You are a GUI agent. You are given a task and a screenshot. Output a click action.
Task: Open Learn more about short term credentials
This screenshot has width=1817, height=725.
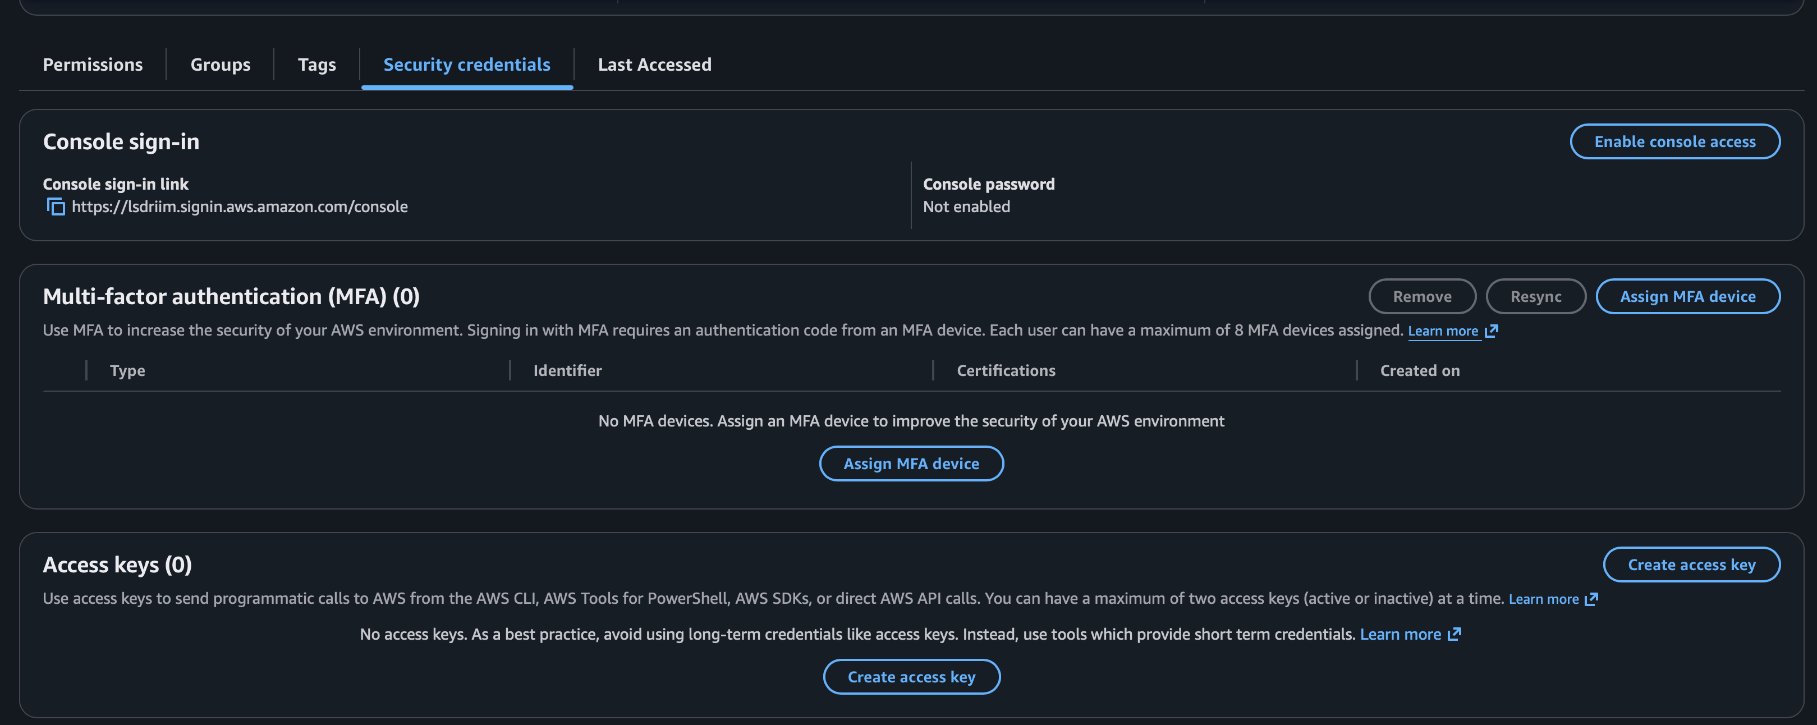[1400, 634]
